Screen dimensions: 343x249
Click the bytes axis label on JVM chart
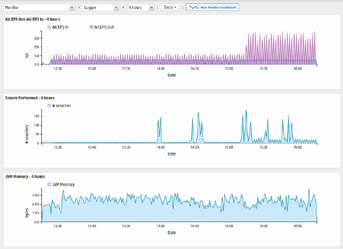[27, 213]
